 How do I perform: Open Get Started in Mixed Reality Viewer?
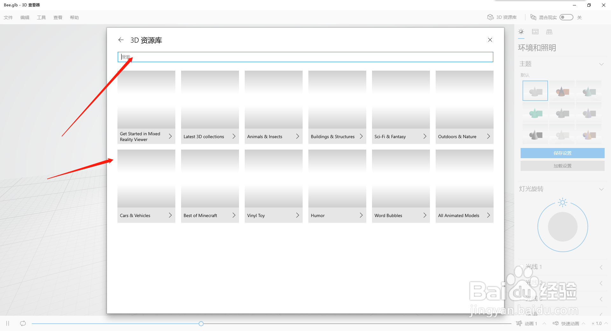[146, 107]
